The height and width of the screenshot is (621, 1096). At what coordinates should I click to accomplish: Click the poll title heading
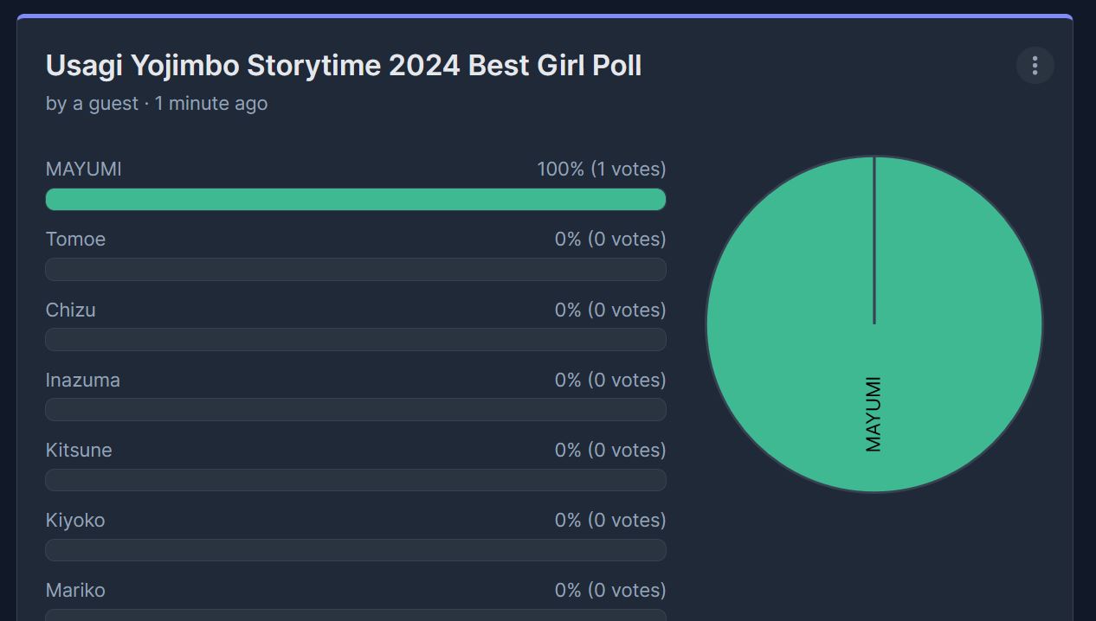(x=343, y=66)
